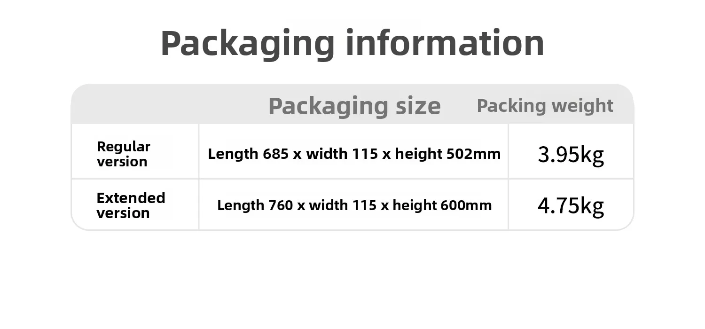Select the Packing weight column header
705x329 pixels.
(x=545, y=106)
